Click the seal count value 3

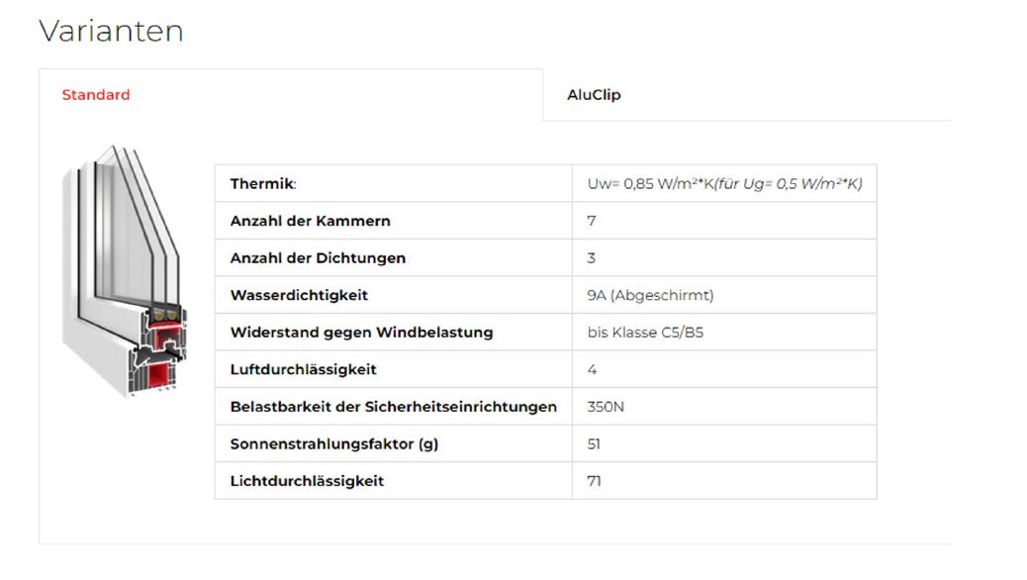592,258
